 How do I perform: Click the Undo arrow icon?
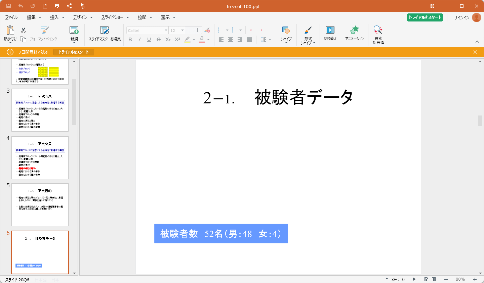tap(21, 6)
